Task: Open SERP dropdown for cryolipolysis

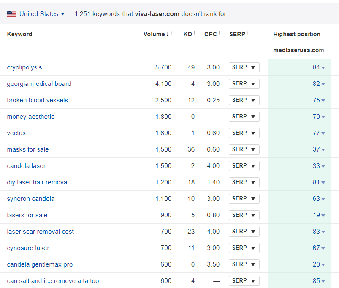Action: click(x=244, y=67)
